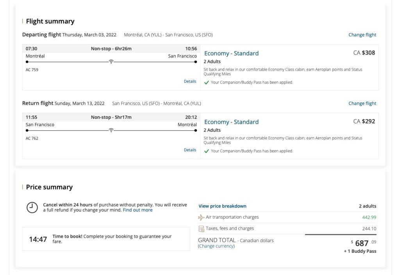Click Find out more about cancellation
The height and width of the screenshot is (275, 400).
pyautogui.click(x=137, y=210)
